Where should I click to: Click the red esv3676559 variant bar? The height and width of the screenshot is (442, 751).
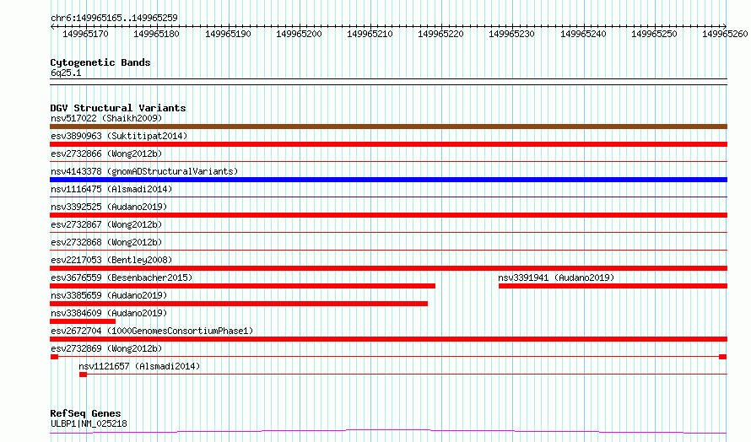[242, 286]
